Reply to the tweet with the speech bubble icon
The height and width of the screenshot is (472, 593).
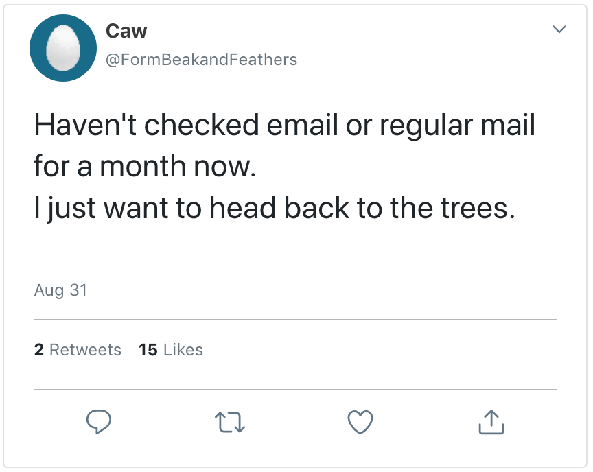99,422
